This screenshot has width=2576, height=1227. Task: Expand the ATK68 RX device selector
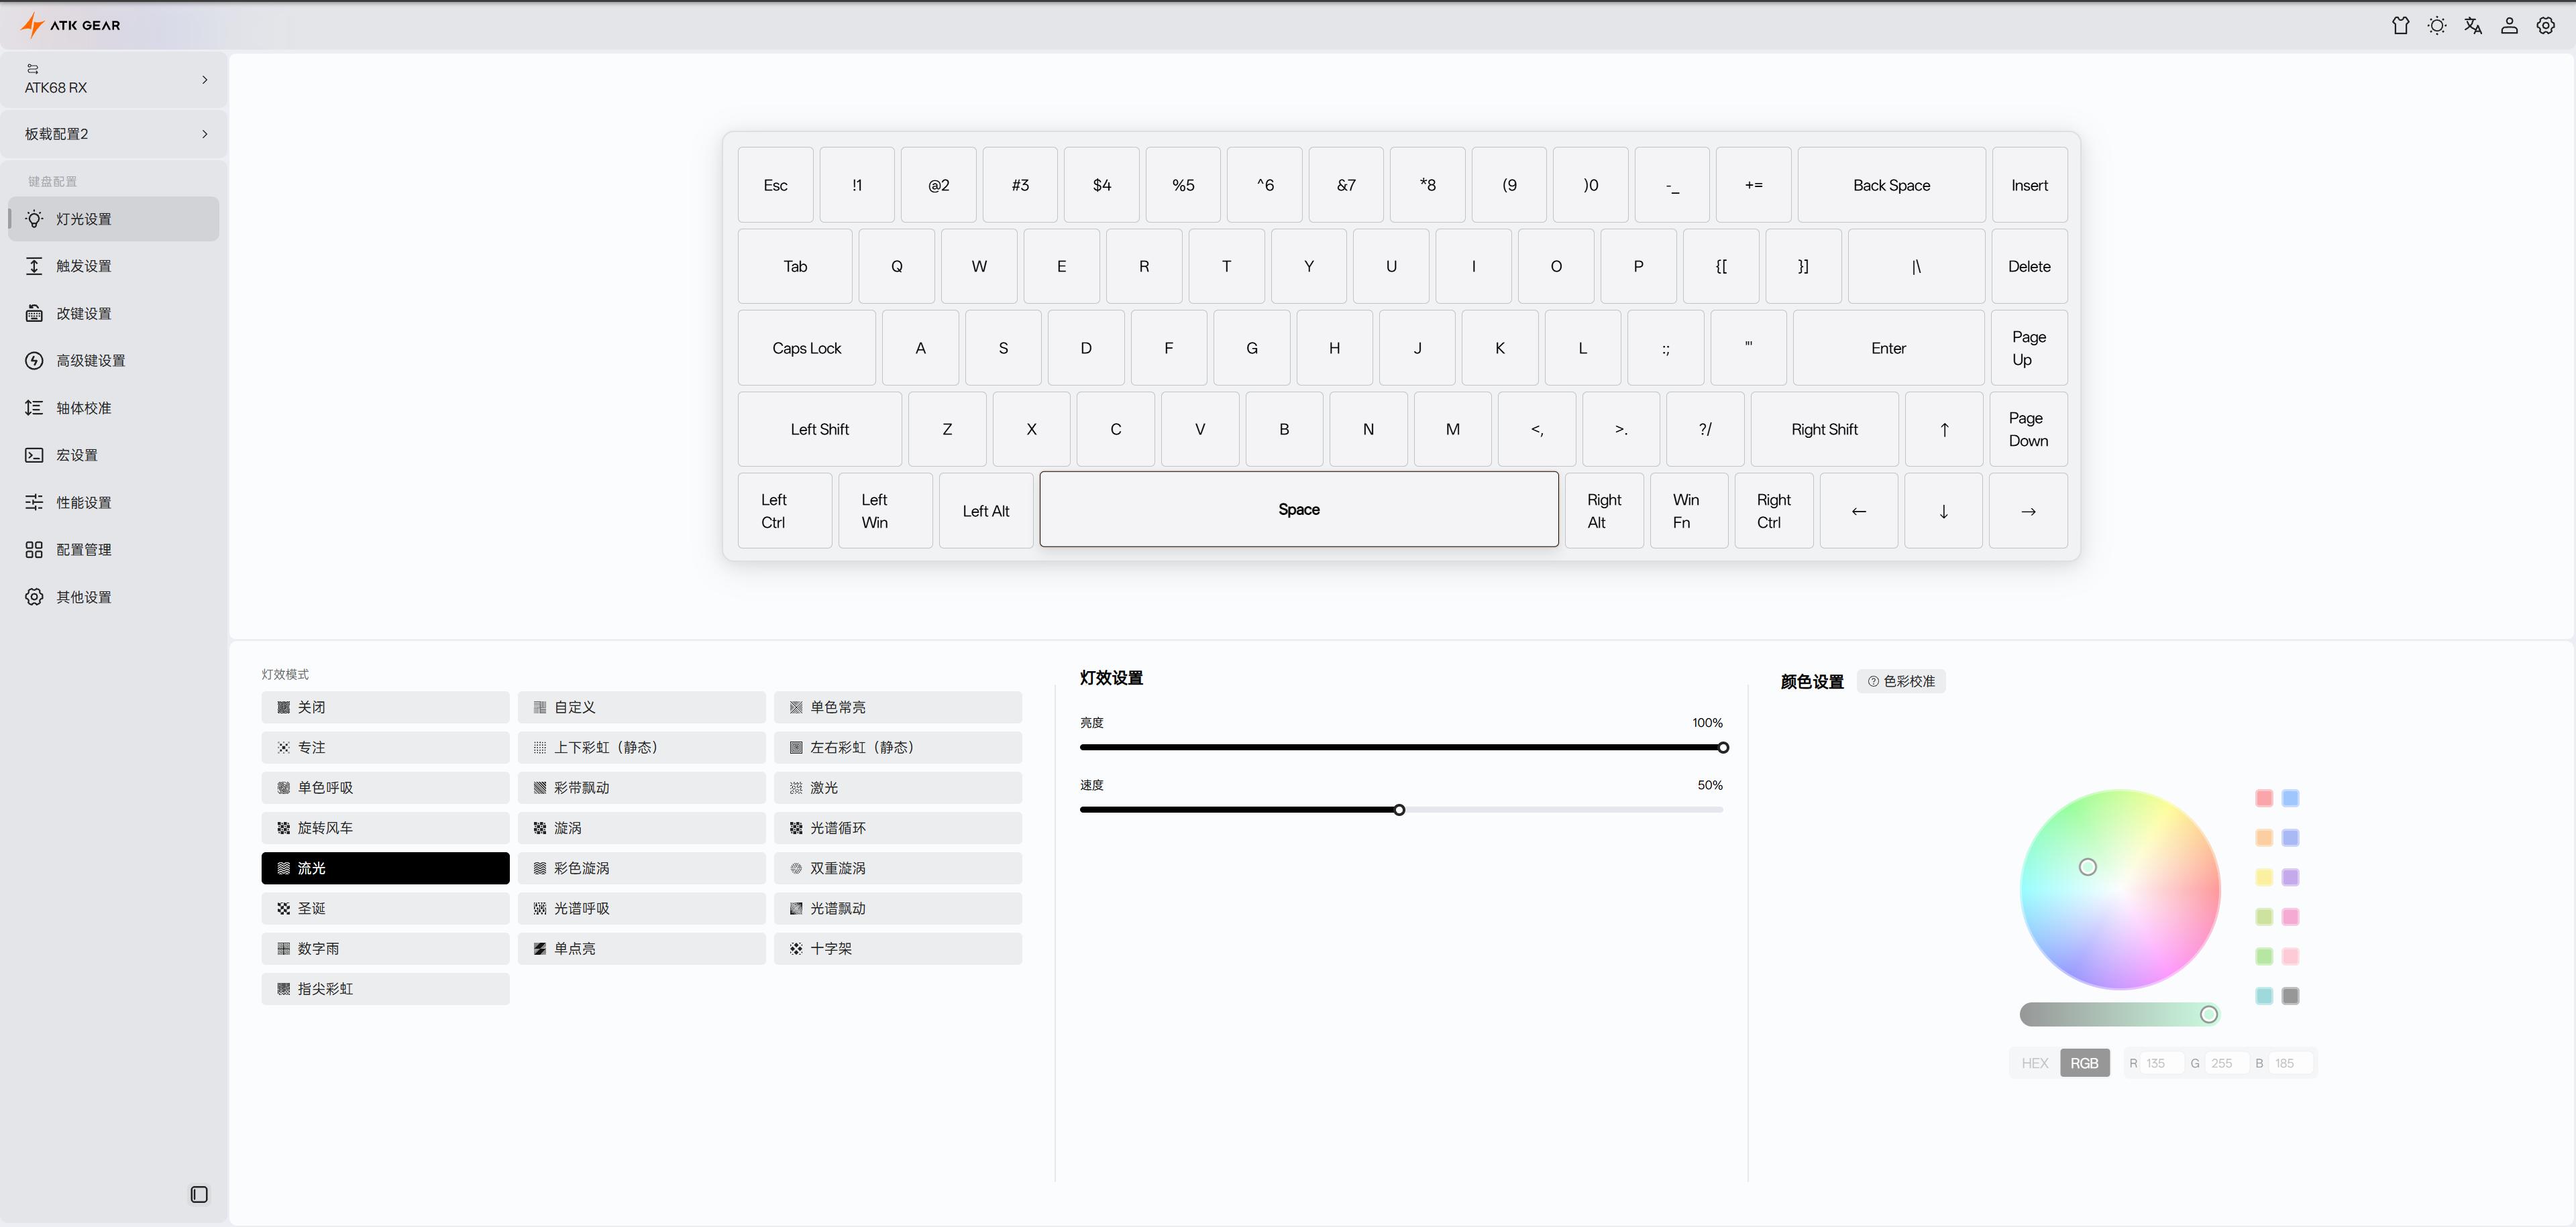tap(114, 80)
